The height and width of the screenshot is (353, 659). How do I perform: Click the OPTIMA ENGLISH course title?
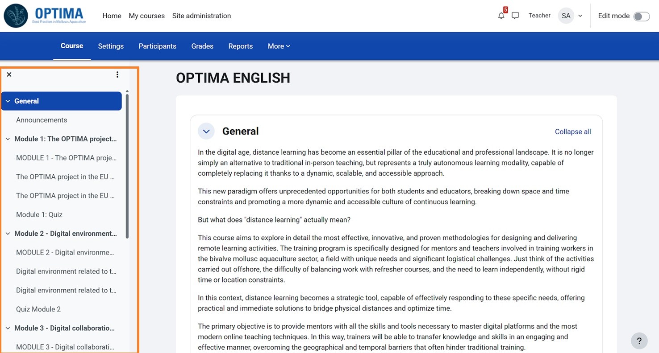(233, 78)
